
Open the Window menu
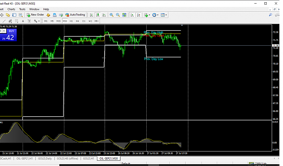coord(34,9)
